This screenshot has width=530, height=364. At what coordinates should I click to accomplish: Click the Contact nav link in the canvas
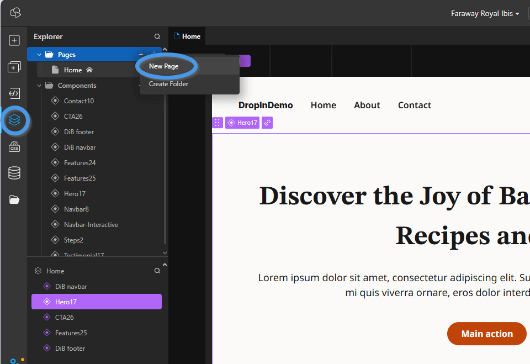click(415, 105)
